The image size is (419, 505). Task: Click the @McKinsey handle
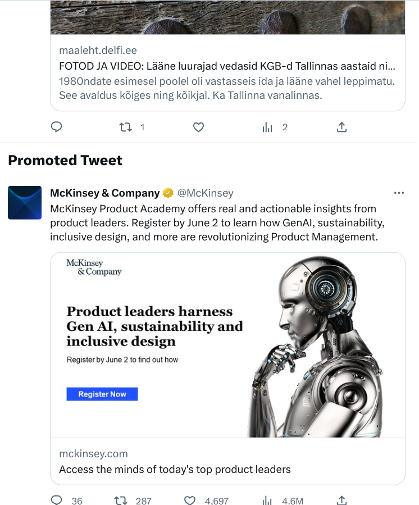click(206, 193)
